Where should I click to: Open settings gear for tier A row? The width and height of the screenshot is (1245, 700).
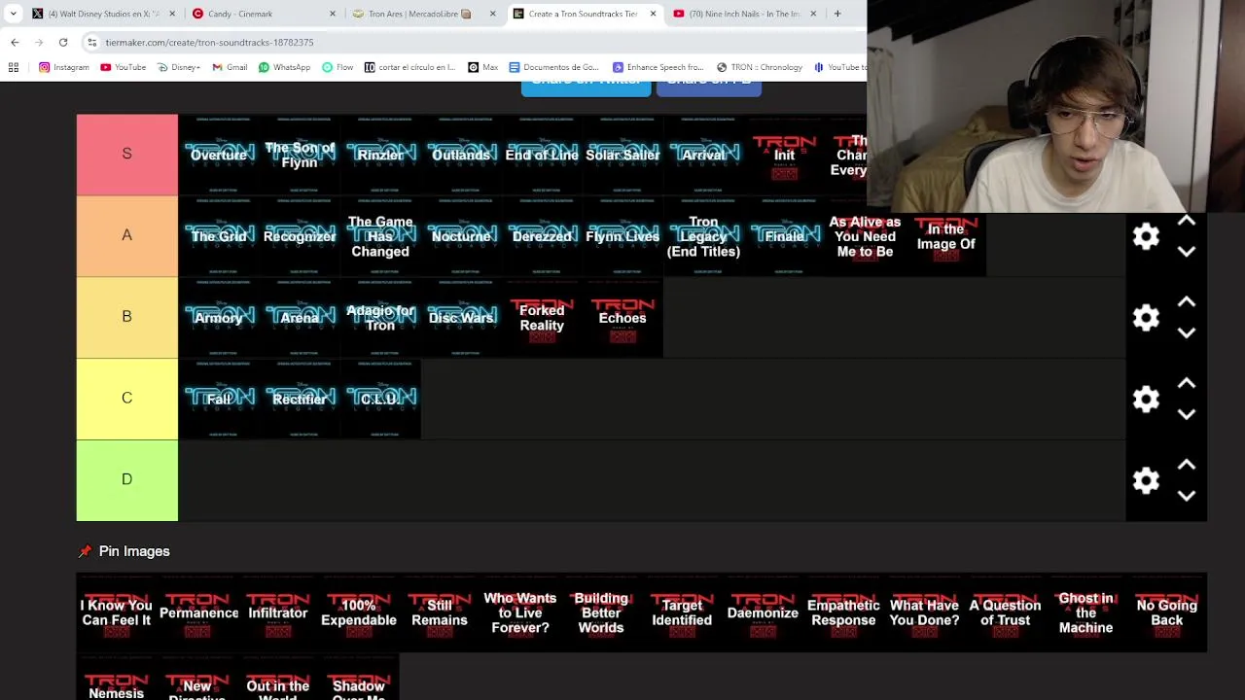coord(1146,236)
